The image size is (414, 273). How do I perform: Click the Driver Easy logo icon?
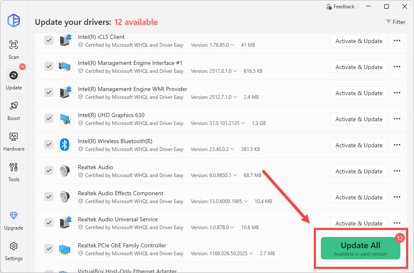[x=14, y=20]
